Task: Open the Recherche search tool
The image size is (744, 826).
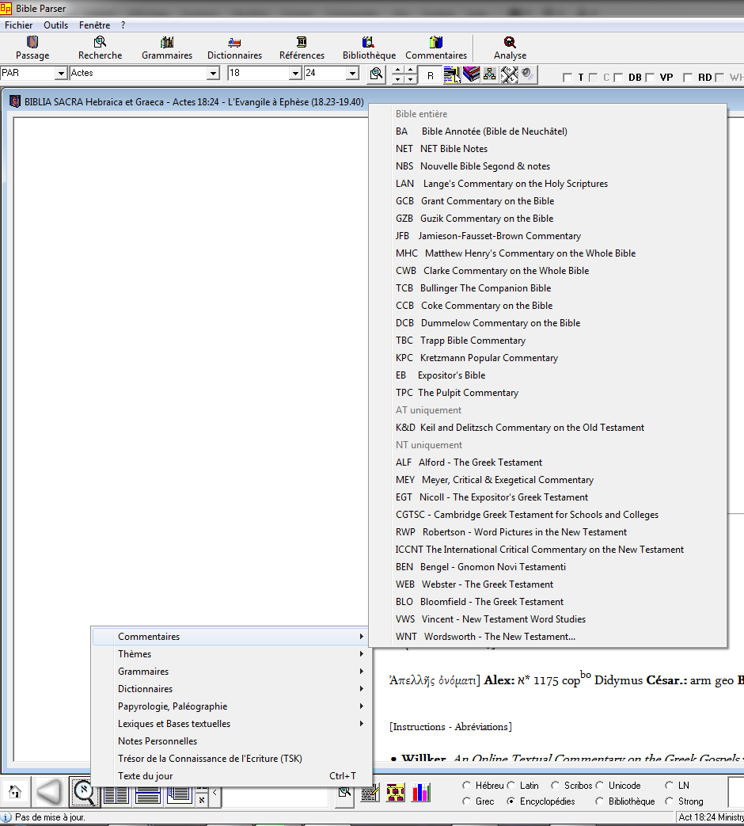Action: click(100, 48)
